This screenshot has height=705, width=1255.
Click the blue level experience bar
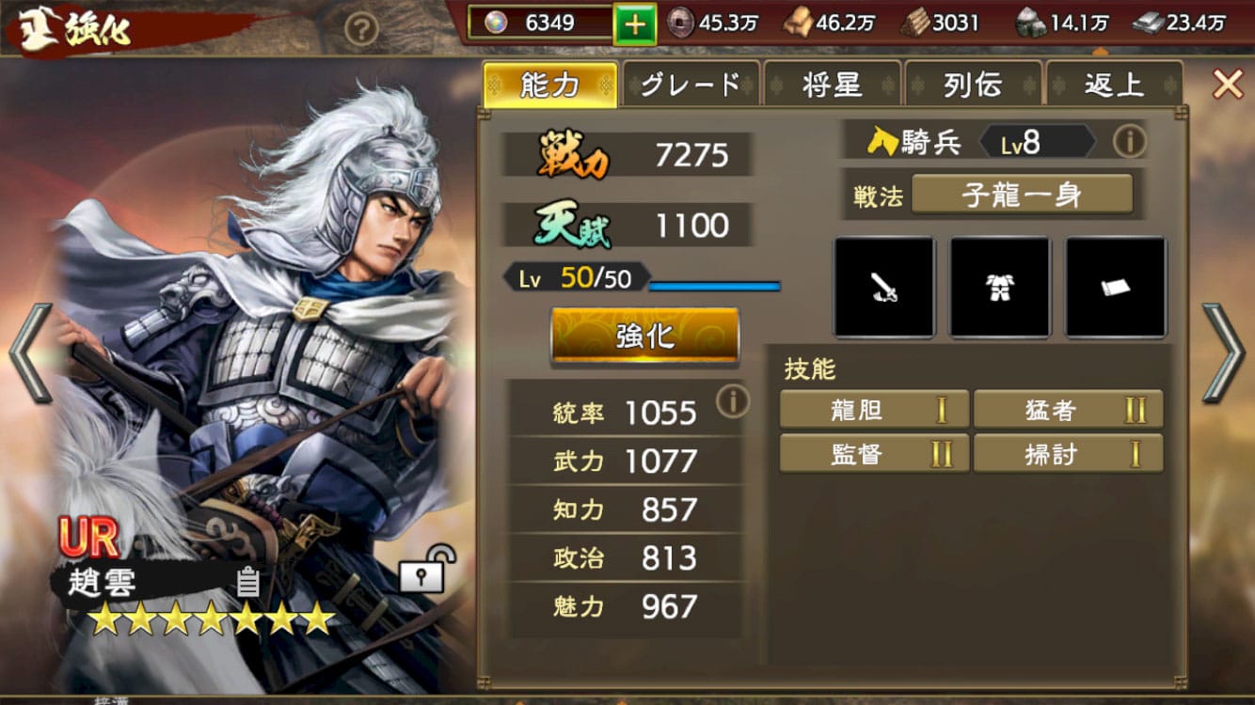click(x=715, y=285)
